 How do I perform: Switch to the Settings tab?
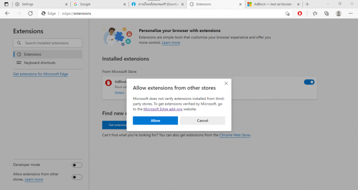[41, 4]
